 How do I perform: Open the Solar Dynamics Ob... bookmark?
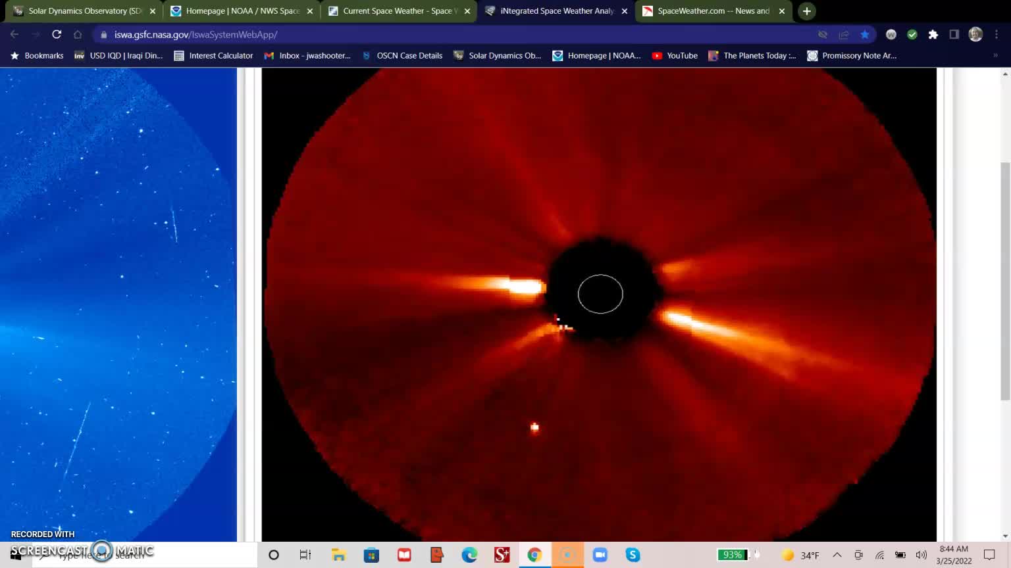point(498,56)
